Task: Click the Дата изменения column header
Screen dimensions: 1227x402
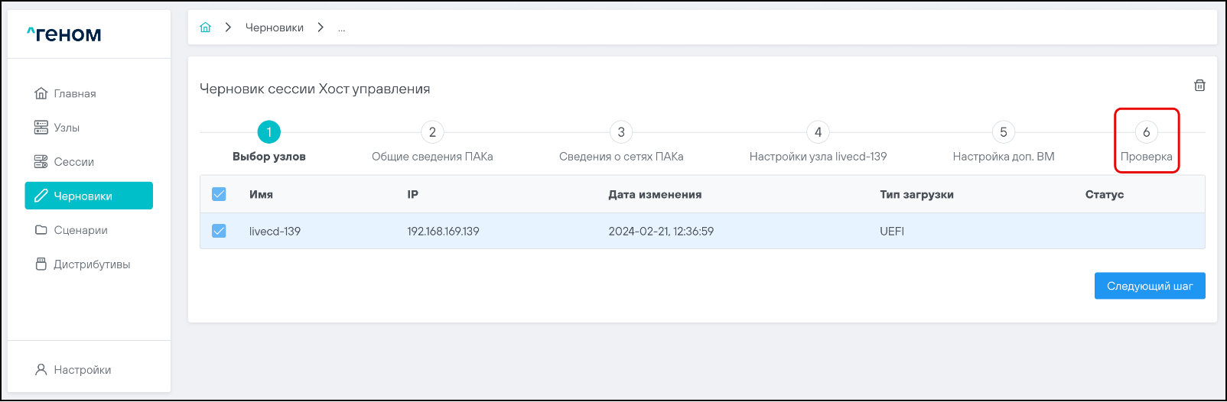Action: [x=655, y=195]
